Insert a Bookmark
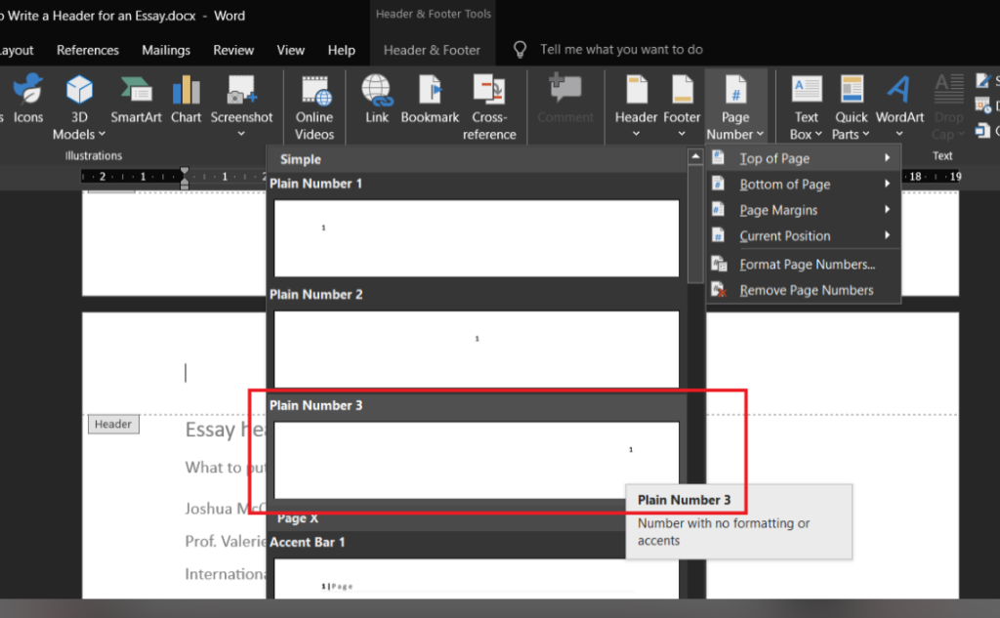Viewport: 1000px width, 618px height. click(x=430, y=92)
